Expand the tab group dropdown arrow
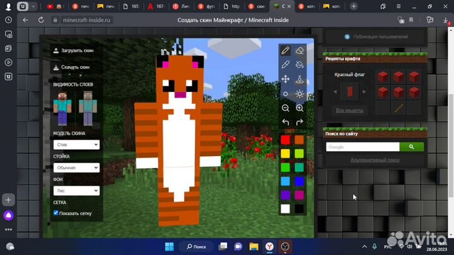 tap(33, 6)
